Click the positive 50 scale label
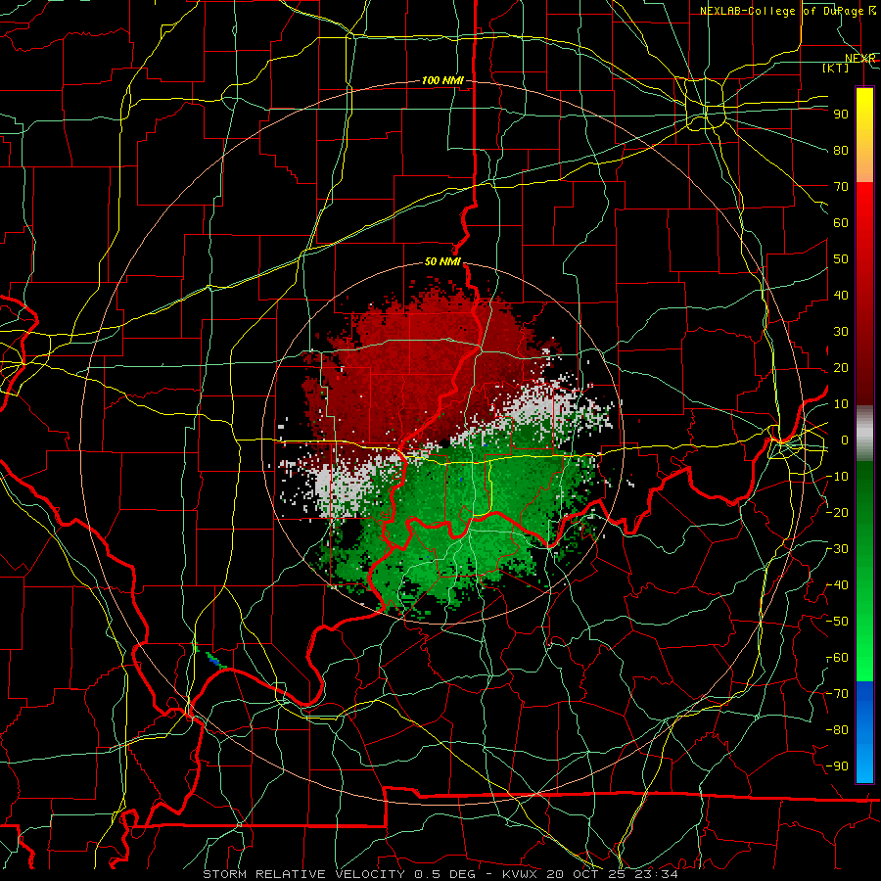Viewport: 881px width, 881px height. [841, 259]
